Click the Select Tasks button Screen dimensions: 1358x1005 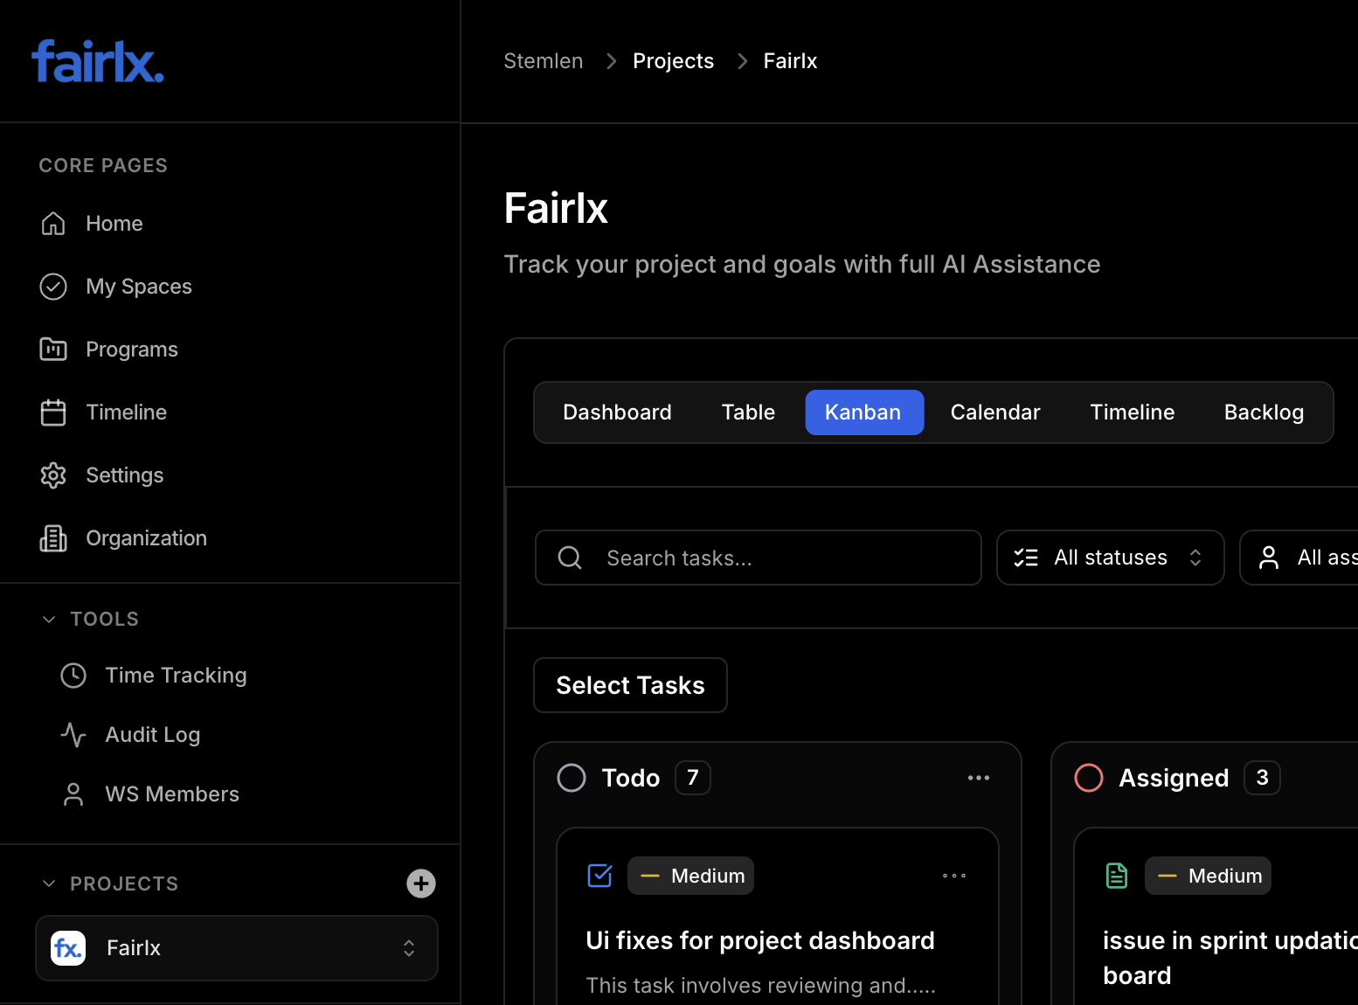coord(630,685)
